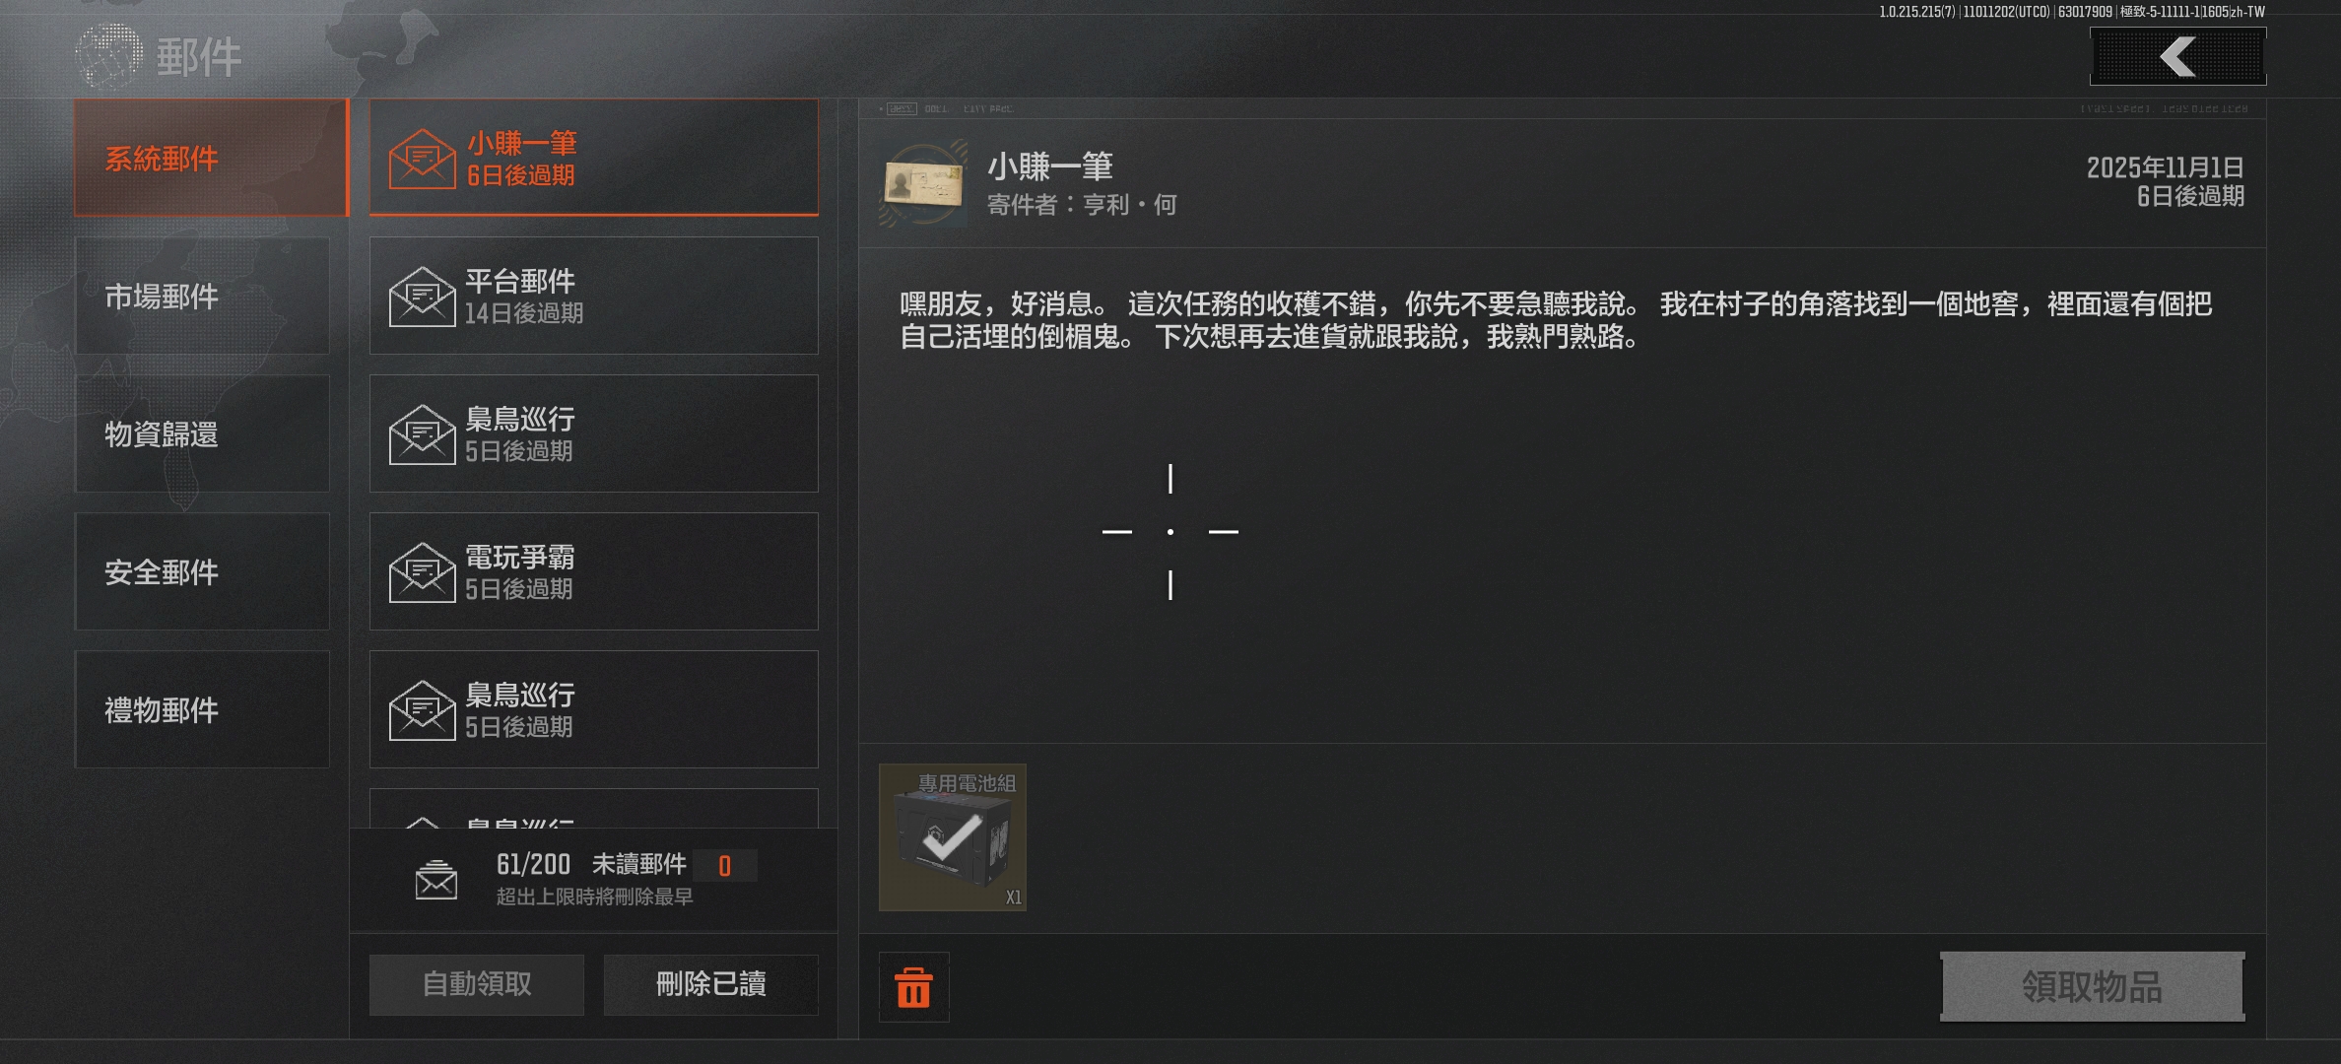The height and width of the screenshot is (1064, 2341).
Task: Click the back arrow icon
Action: [x=2177, y=56]
